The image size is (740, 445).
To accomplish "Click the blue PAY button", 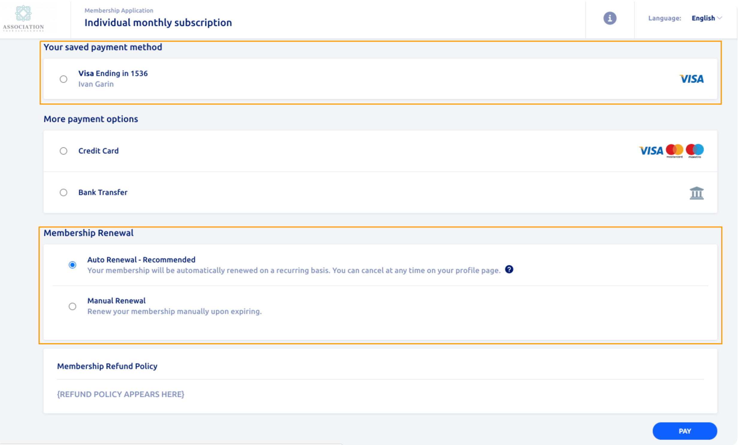I will pyautogui.click(x=685, y=431).
